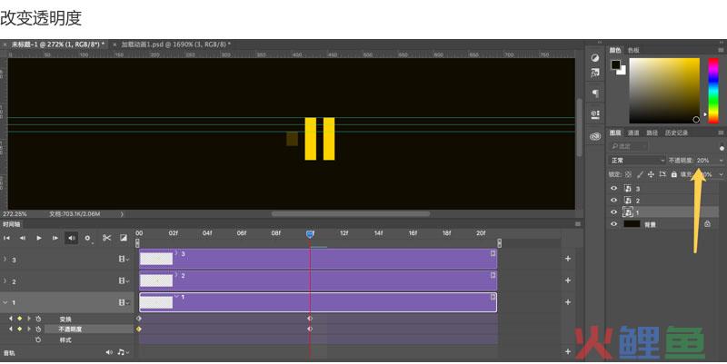The width and height of the screenshot is (727, 364).
Task: Open the 正常 blend mode dropdown
Action: (636, 160)
